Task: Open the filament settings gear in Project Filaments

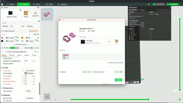Action: click(x=38, y=34)
